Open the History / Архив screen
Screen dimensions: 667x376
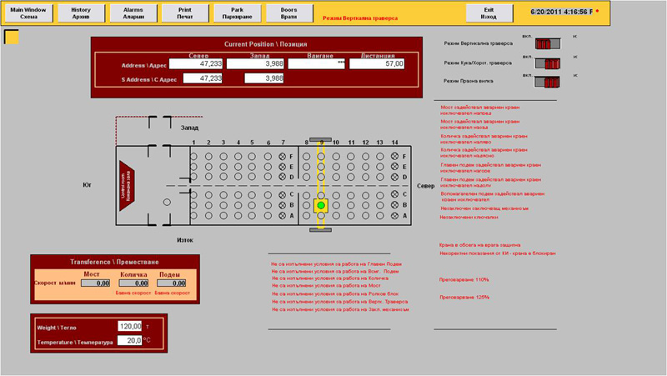[81, 13]
